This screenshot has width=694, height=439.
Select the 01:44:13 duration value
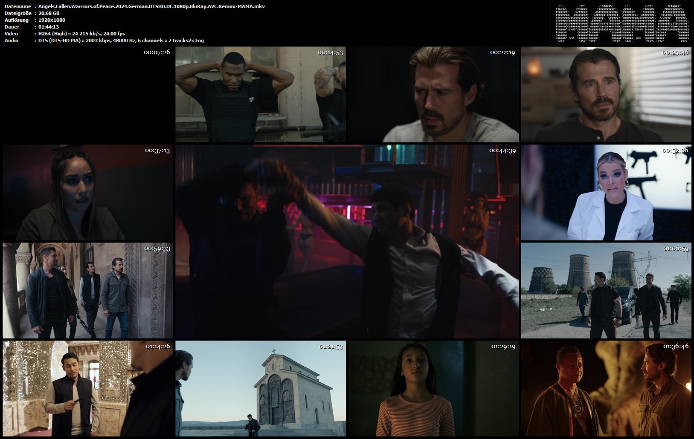(49, 27)
